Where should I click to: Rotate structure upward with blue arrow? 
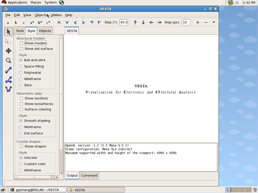point(59,22)
